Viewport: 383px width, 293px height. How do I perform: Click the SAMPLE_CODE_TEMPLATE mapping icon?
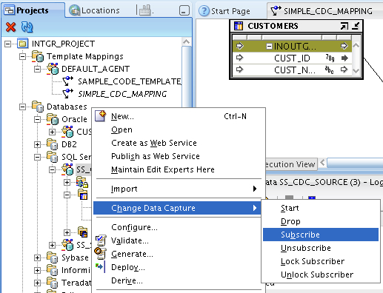tap(68, 81)
